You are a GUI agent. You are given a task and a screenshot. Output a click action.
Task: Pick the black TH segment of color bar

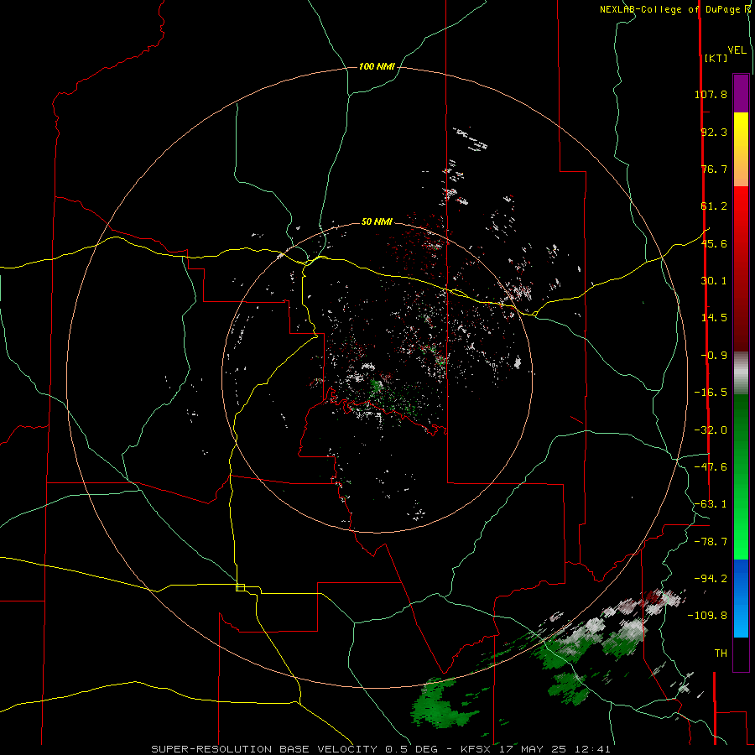coord(741,653)
